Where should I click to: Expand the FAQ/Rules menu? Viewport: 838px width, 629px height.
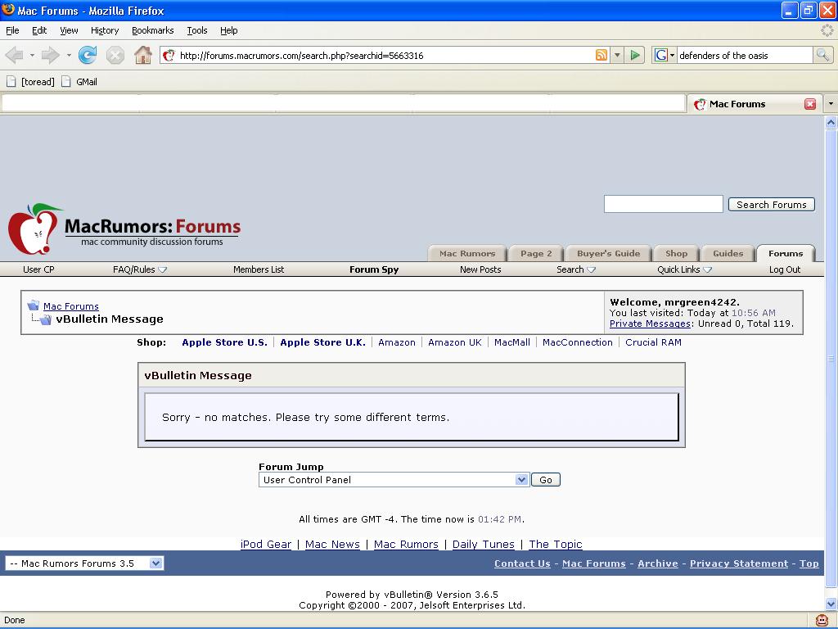[x=139, y=269]
